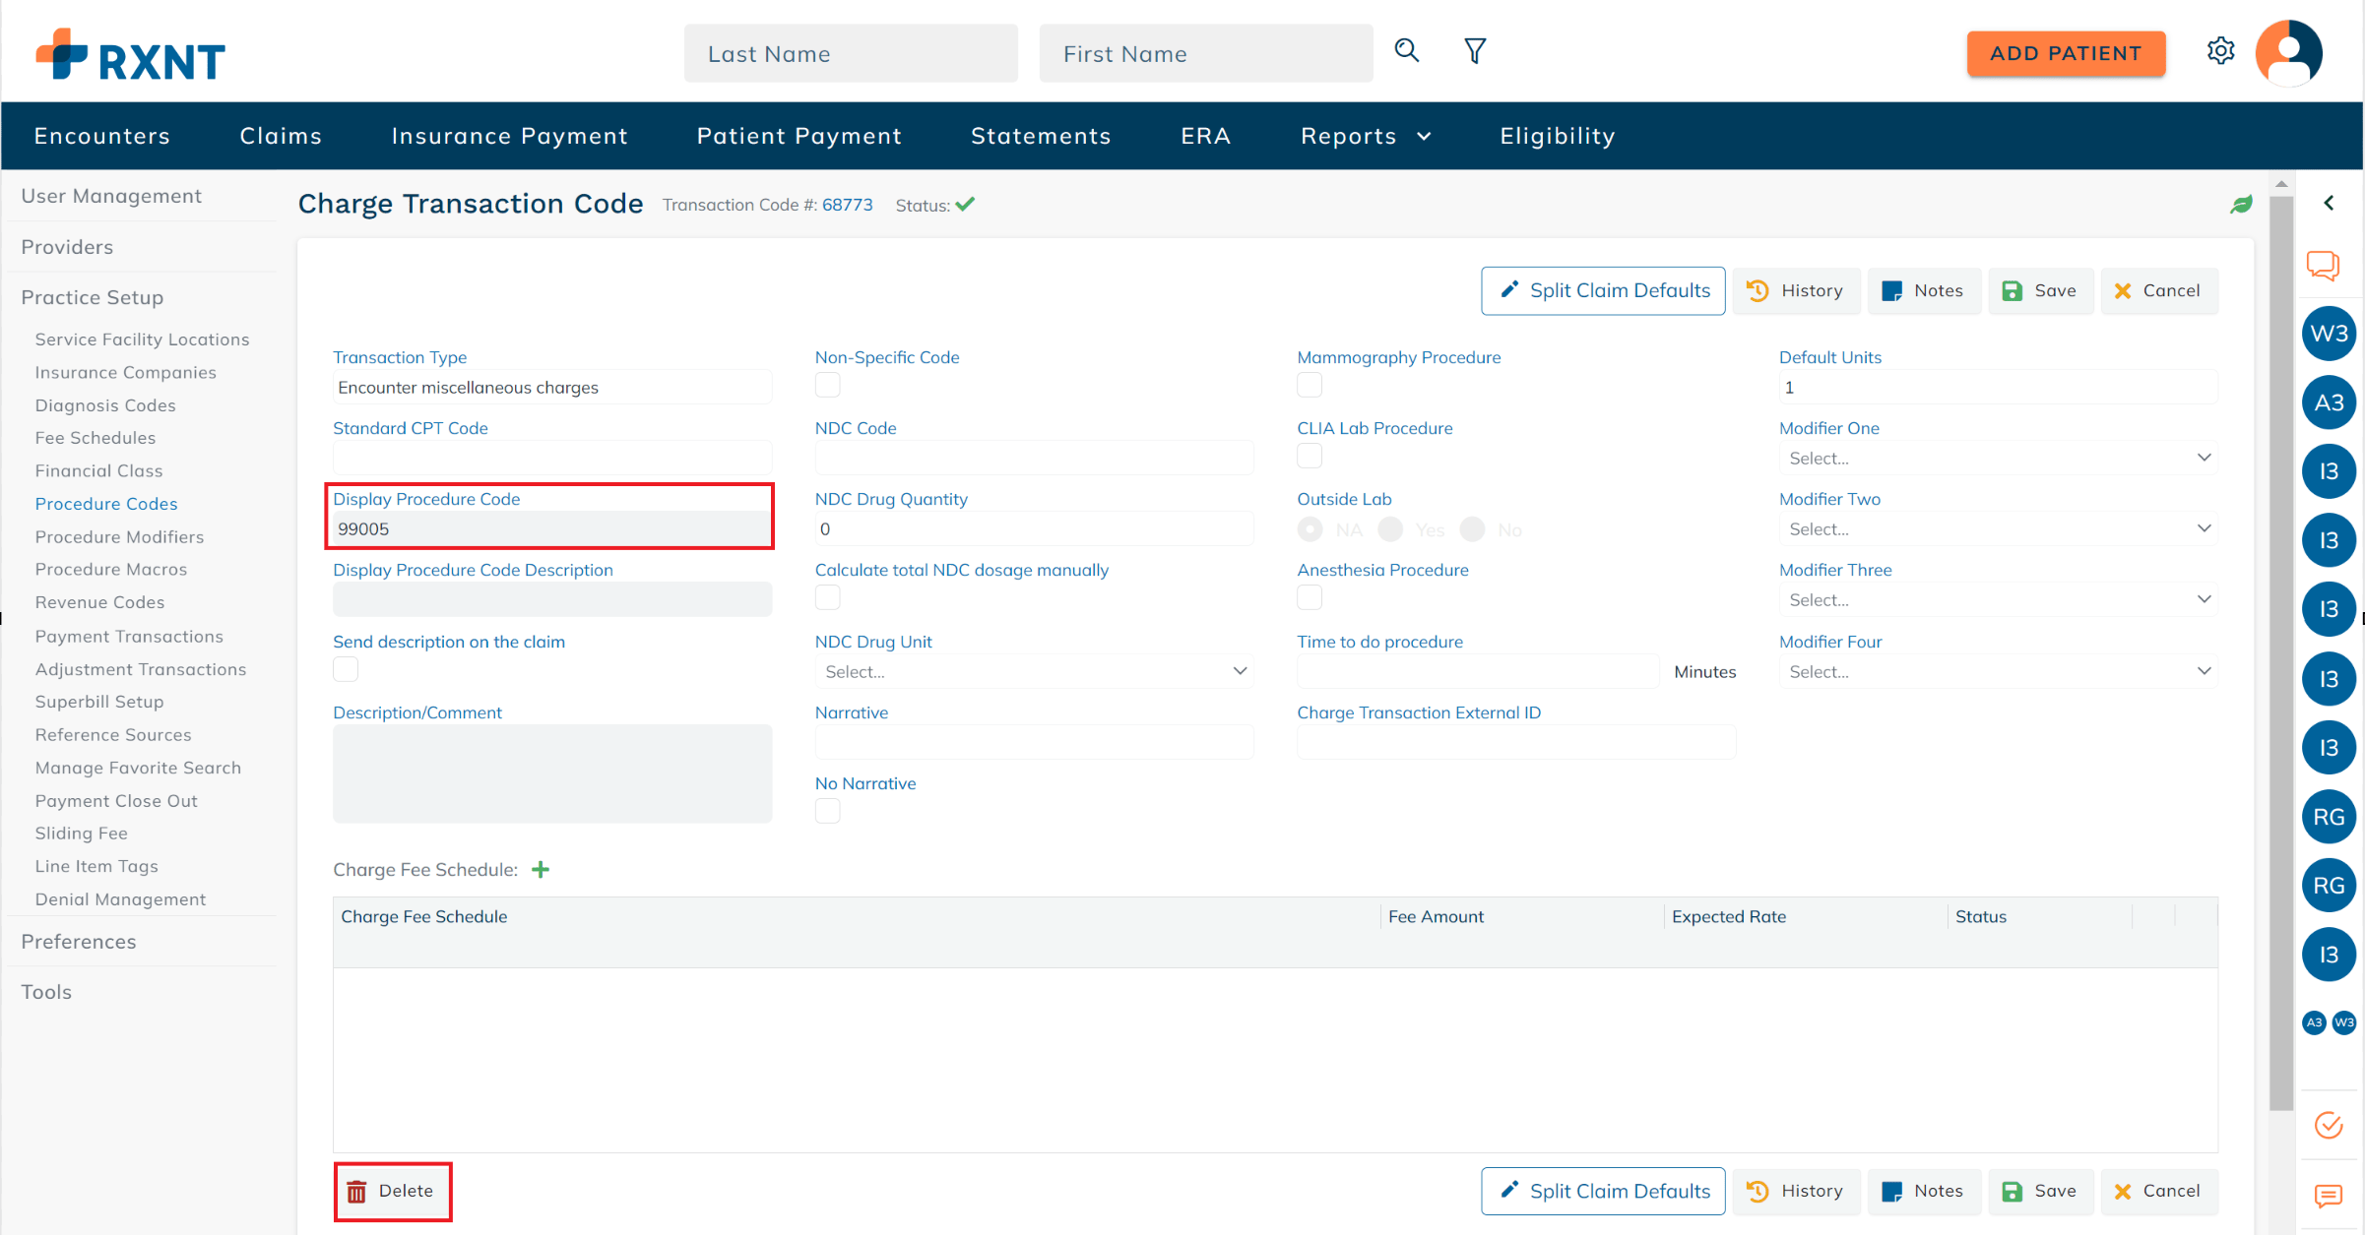Click the bottom Delete button

click(x=392, y=1191)
